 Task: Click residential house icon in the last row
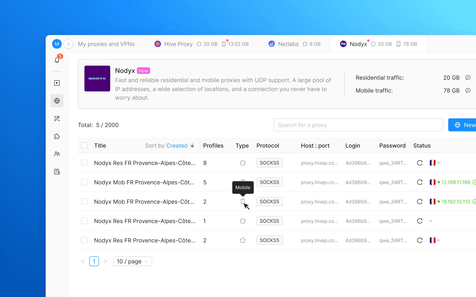tap(243, 240)
